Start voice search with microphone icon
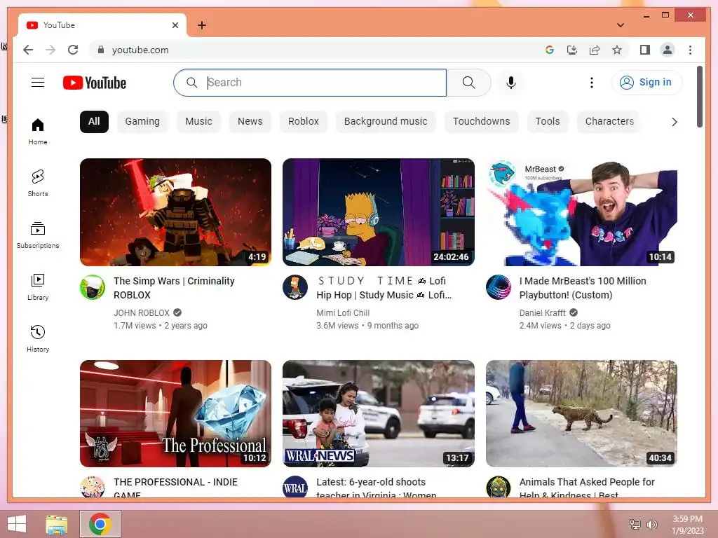The width and height of the screenshot is (718, 538). pos(511,83)
